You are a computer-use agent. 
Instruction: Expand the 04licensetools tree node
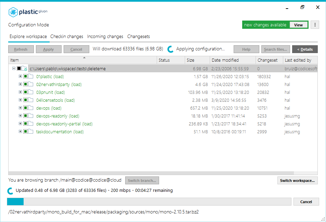click(20, 100)
